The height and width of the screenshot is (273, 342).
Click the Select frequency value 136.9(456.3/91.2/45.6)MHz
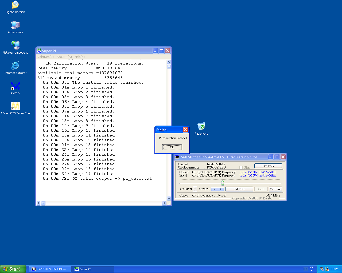258,175
